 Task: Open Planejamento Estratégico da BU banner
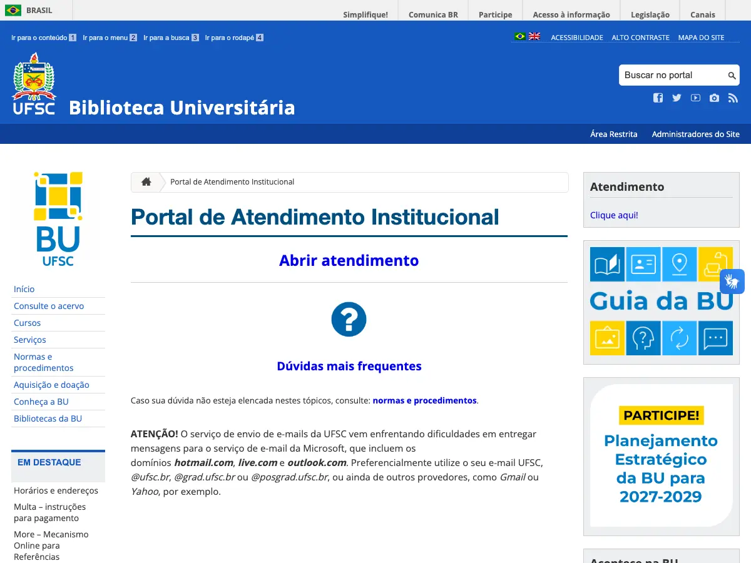tap(662, 456)
